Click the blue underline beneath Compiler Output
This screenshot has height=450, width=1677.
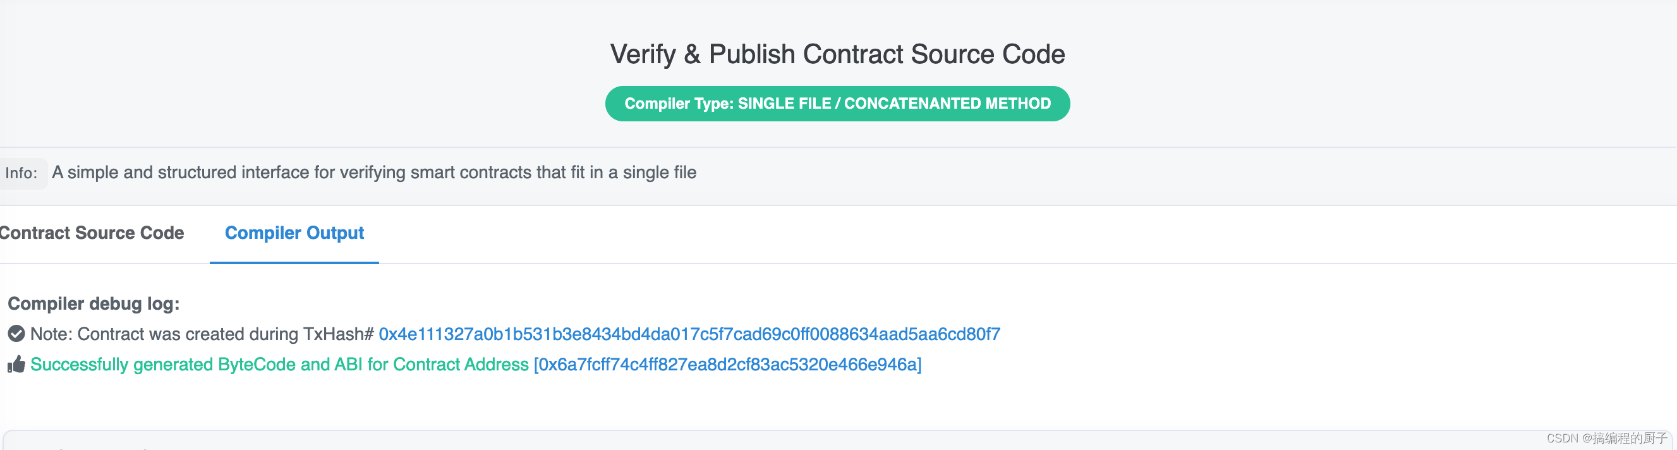(x=294, y=262)
